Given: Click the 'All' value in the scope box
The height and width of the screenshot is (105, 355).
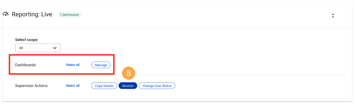Looking at the screenshot, I should pos(21,48).
